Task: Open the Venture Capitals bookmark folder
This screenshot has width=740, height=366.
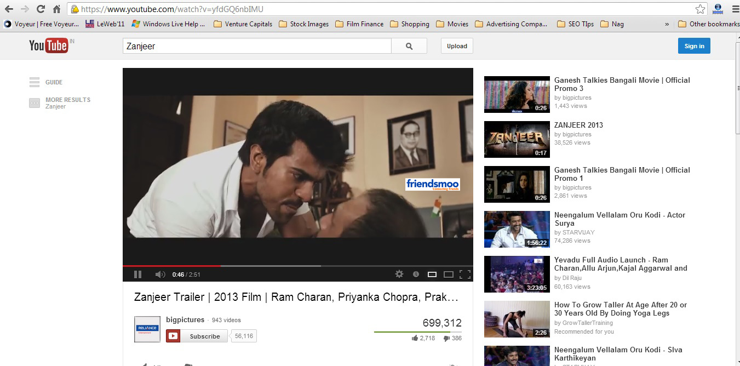Action: tap(243, 24)
